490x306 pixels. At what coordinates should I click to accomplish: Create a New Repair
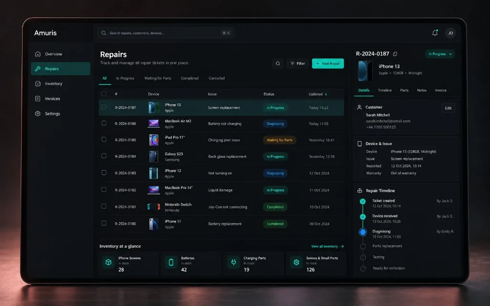328,64
